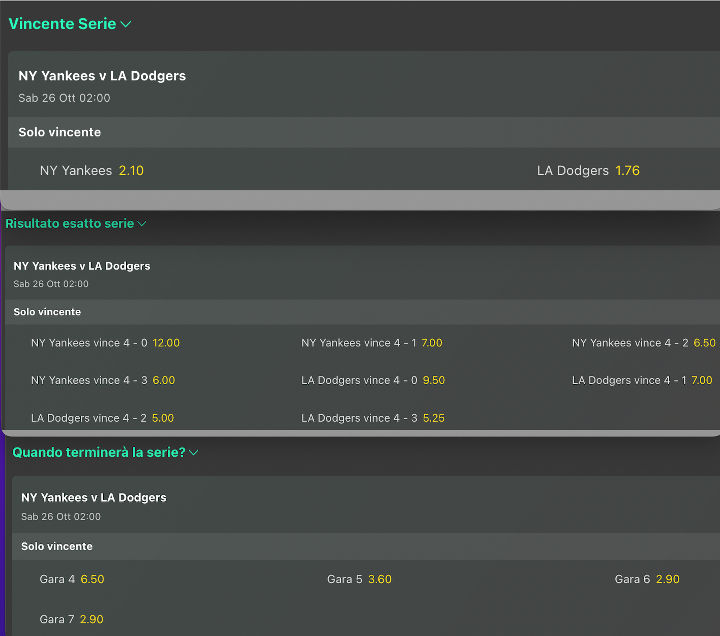Viewport: 720px width, 636px height.
Task: Pick Gara 5 at 3.60
Action: pos(380,580)
